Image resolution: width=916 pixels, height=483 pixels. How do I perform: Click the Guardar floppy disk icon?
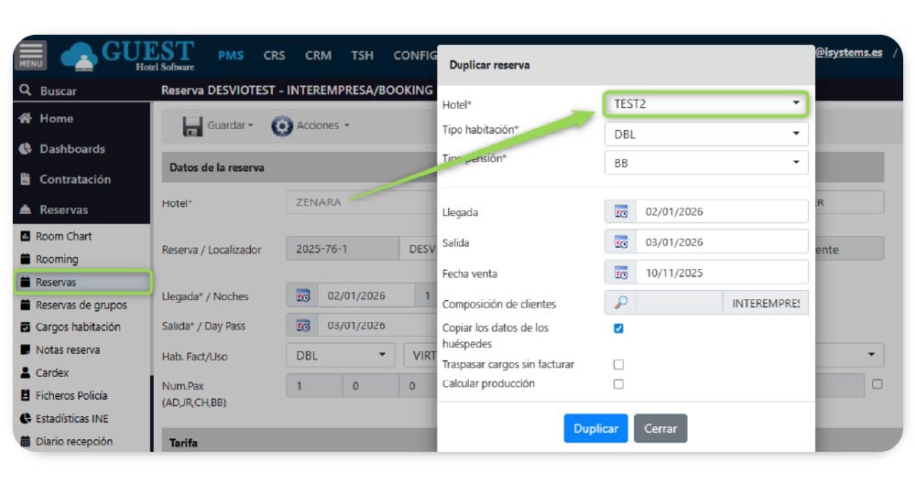click(192, 126)
